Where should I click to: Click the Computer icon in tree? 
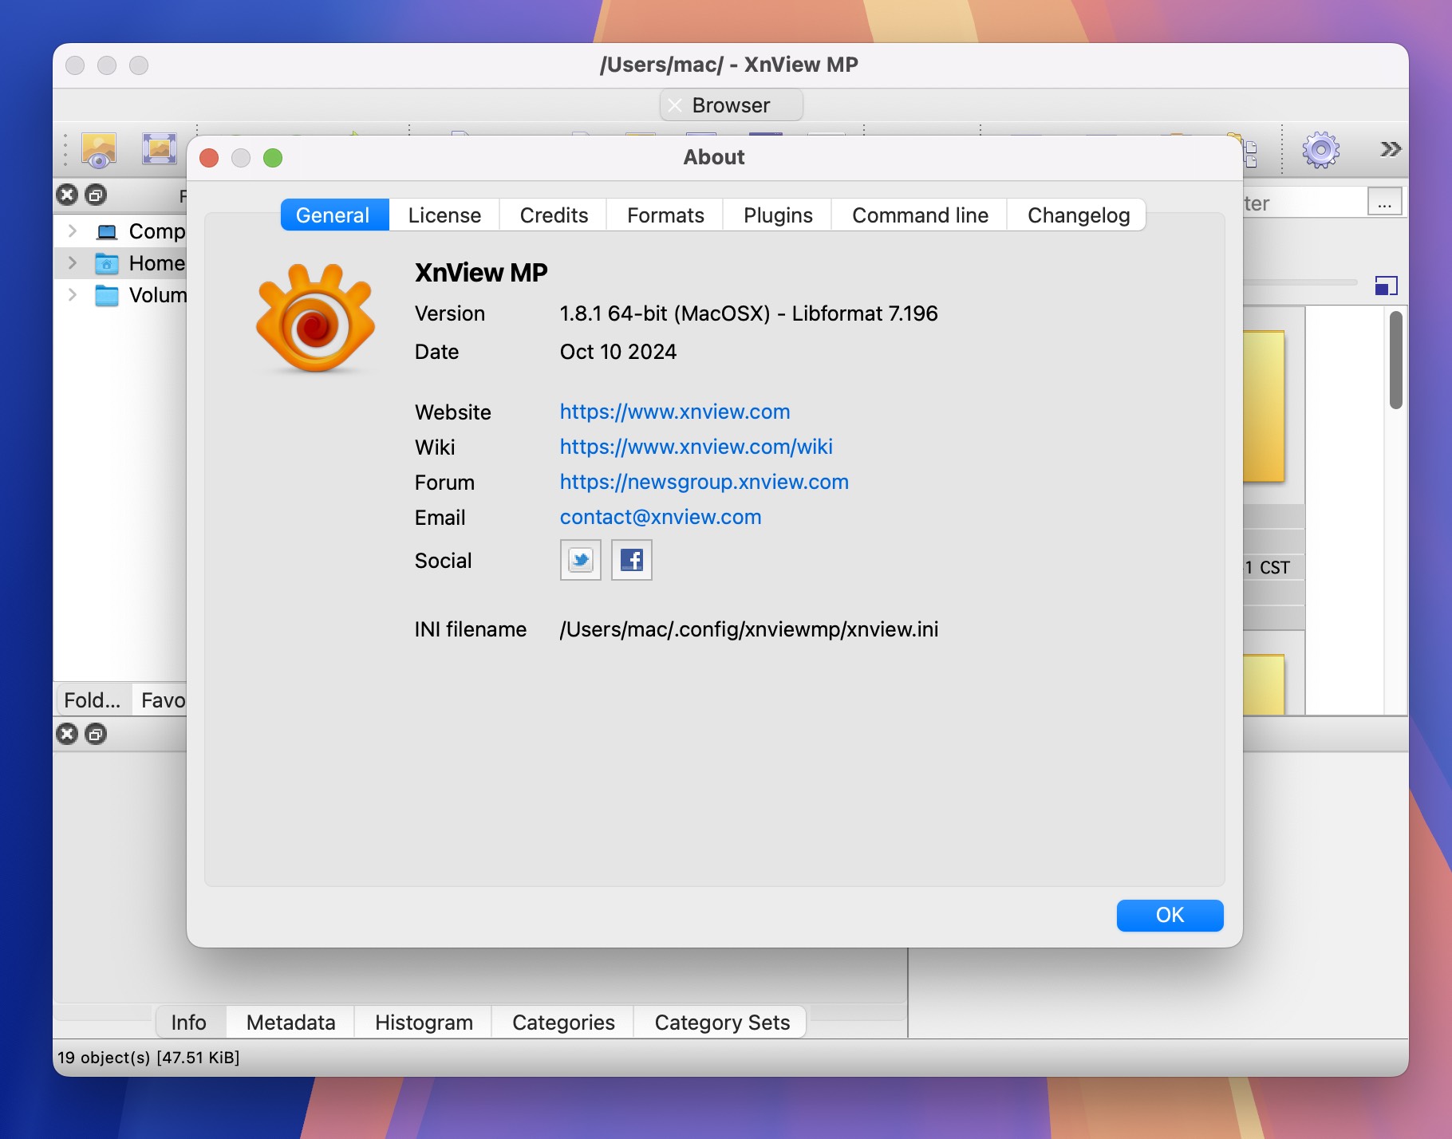[x=106, y=231]
